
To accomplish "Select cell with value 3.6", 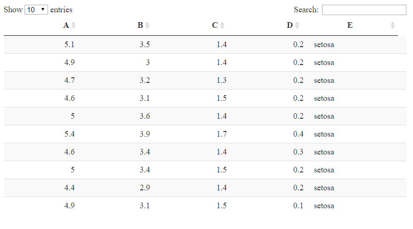I will (145, 116).
